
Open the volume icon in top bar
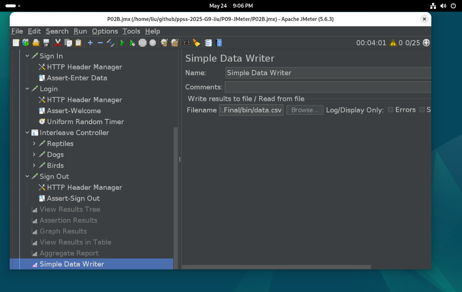443,6
